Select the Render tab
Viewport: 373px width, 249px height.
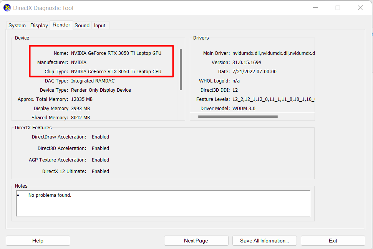click(x=61, y=25)
